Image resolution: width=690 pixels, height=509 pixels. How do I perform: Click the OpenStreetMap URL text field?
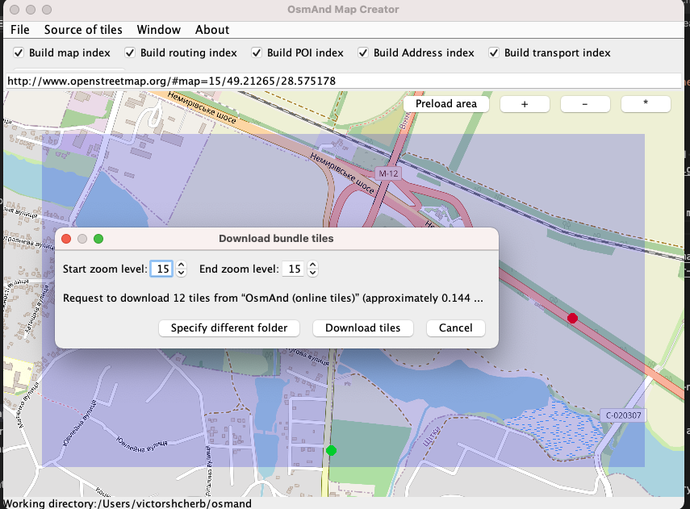343,81
